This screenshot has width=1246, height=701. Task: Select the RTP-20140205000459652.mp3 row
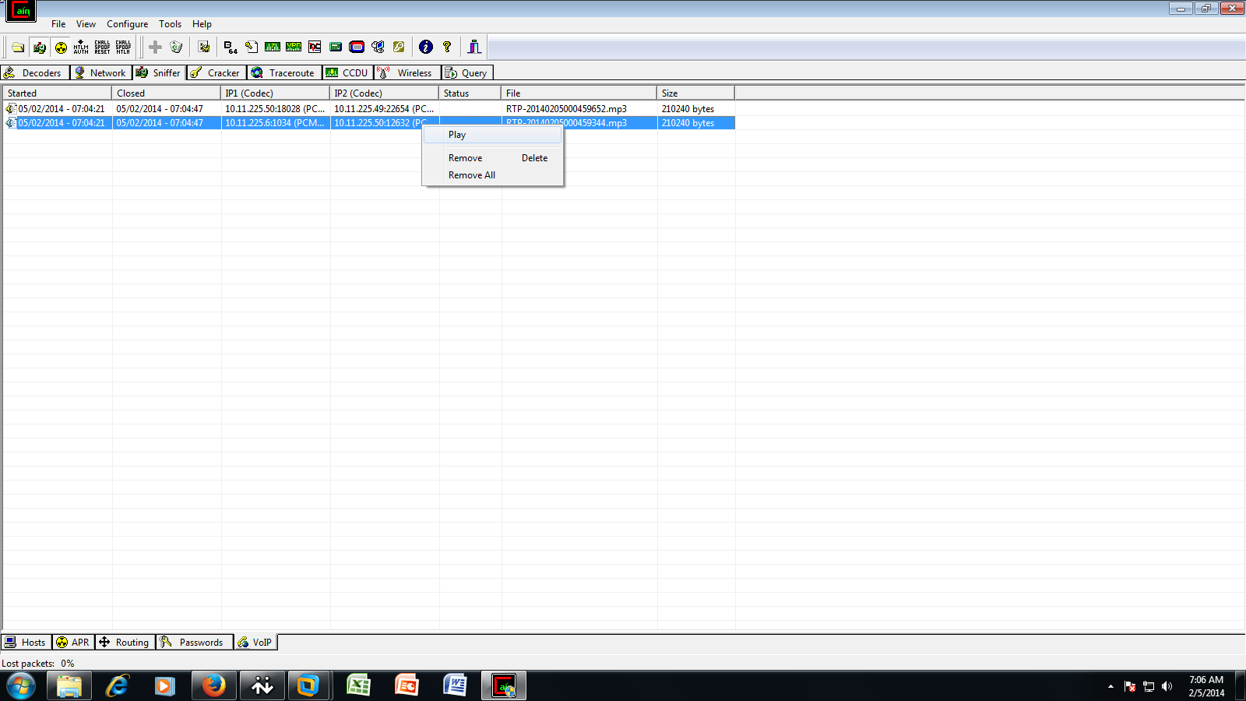(311, 109)
